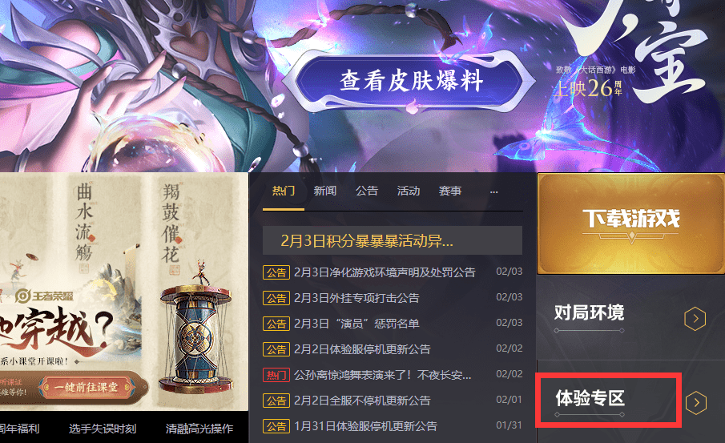Click the hexagon arrow next to 体验专区
The image size is (725, 443).
tap(696, 403)
